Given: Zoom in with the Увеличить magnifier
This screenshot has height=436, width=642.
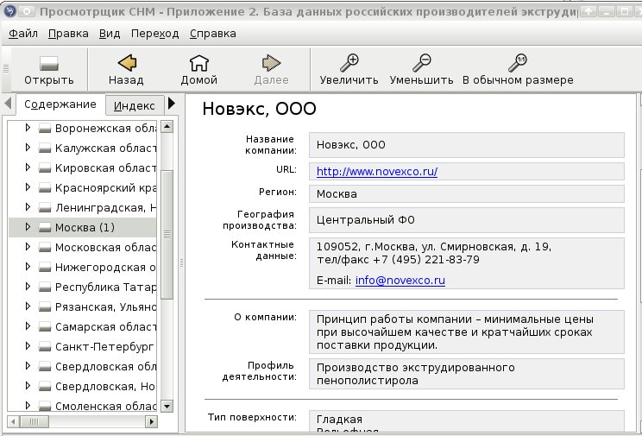Looking at the screenshot, I should 349,63.
